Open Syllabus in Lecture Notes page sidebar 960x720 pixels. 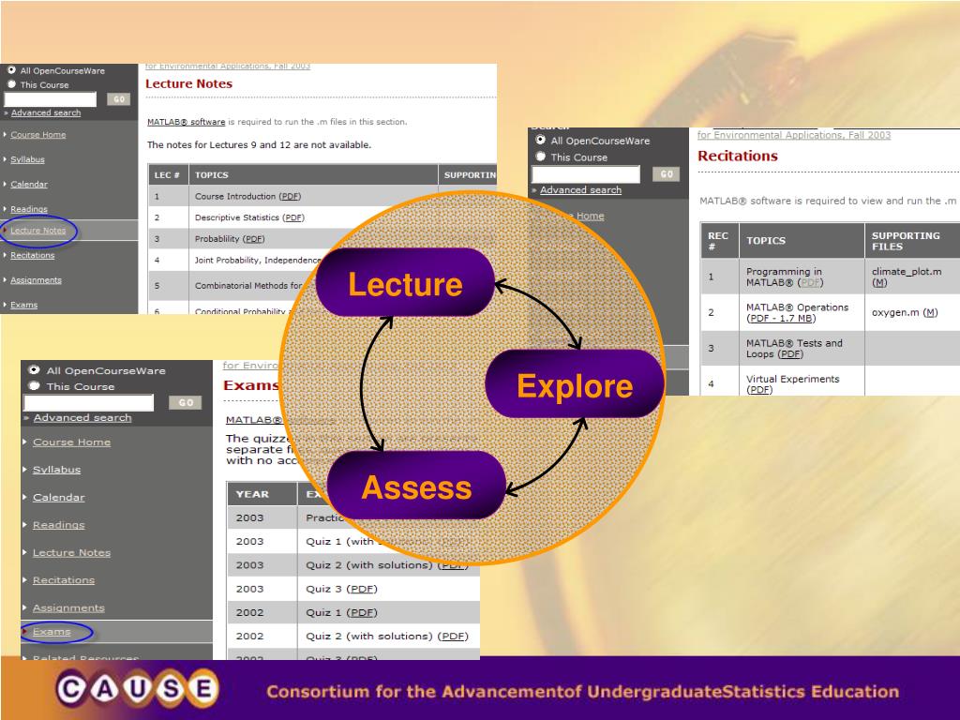pos(27,159)
